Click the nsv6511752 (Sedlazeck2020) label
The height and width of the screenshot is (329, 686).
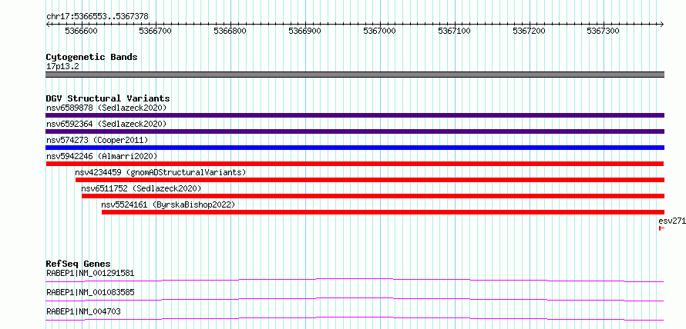coord(141,188)
